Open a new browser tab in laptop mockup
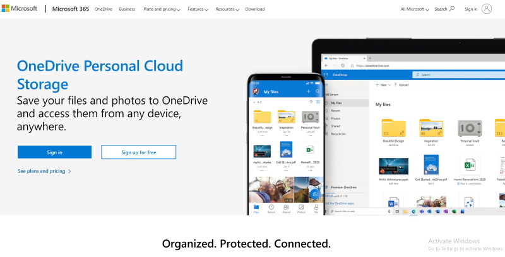The width and height of the screenshot is (505, 257). pyautogui.click(x=370, y=59)
